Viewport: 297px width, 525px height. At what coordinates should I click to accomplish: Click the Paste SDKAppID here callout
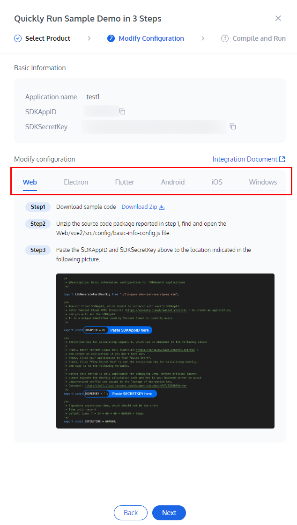[x=129, y=330]
